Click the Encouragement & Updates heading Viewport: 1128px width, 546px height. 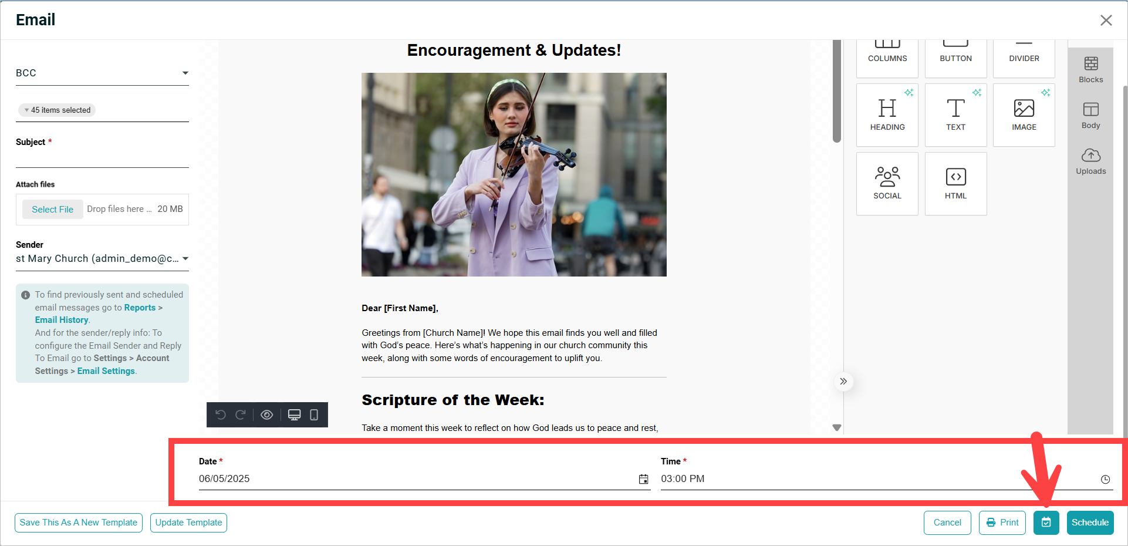point(514,50)
